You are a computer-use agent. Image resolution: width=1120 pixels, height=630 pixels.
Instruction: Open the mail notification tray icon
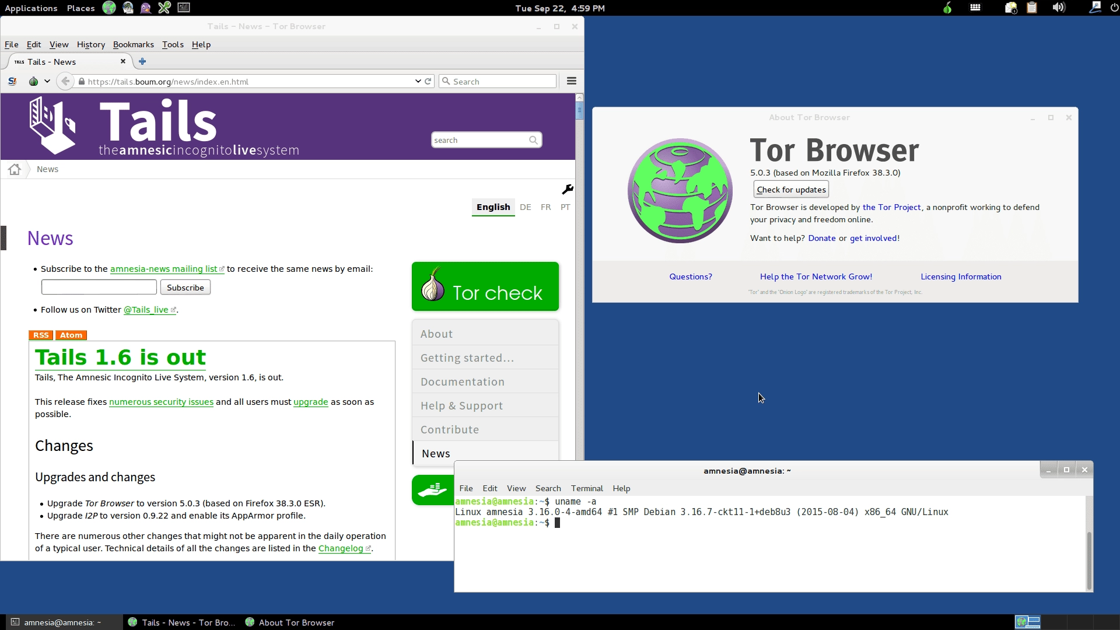(x=1011, y=8)
